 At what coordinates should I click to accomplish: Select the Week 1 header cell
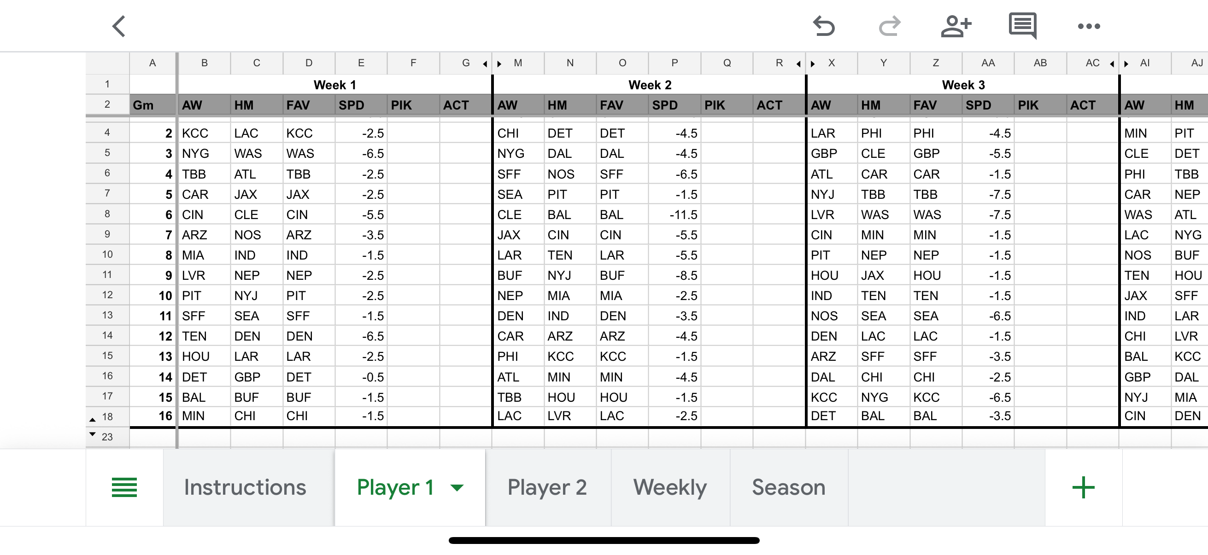335,85
